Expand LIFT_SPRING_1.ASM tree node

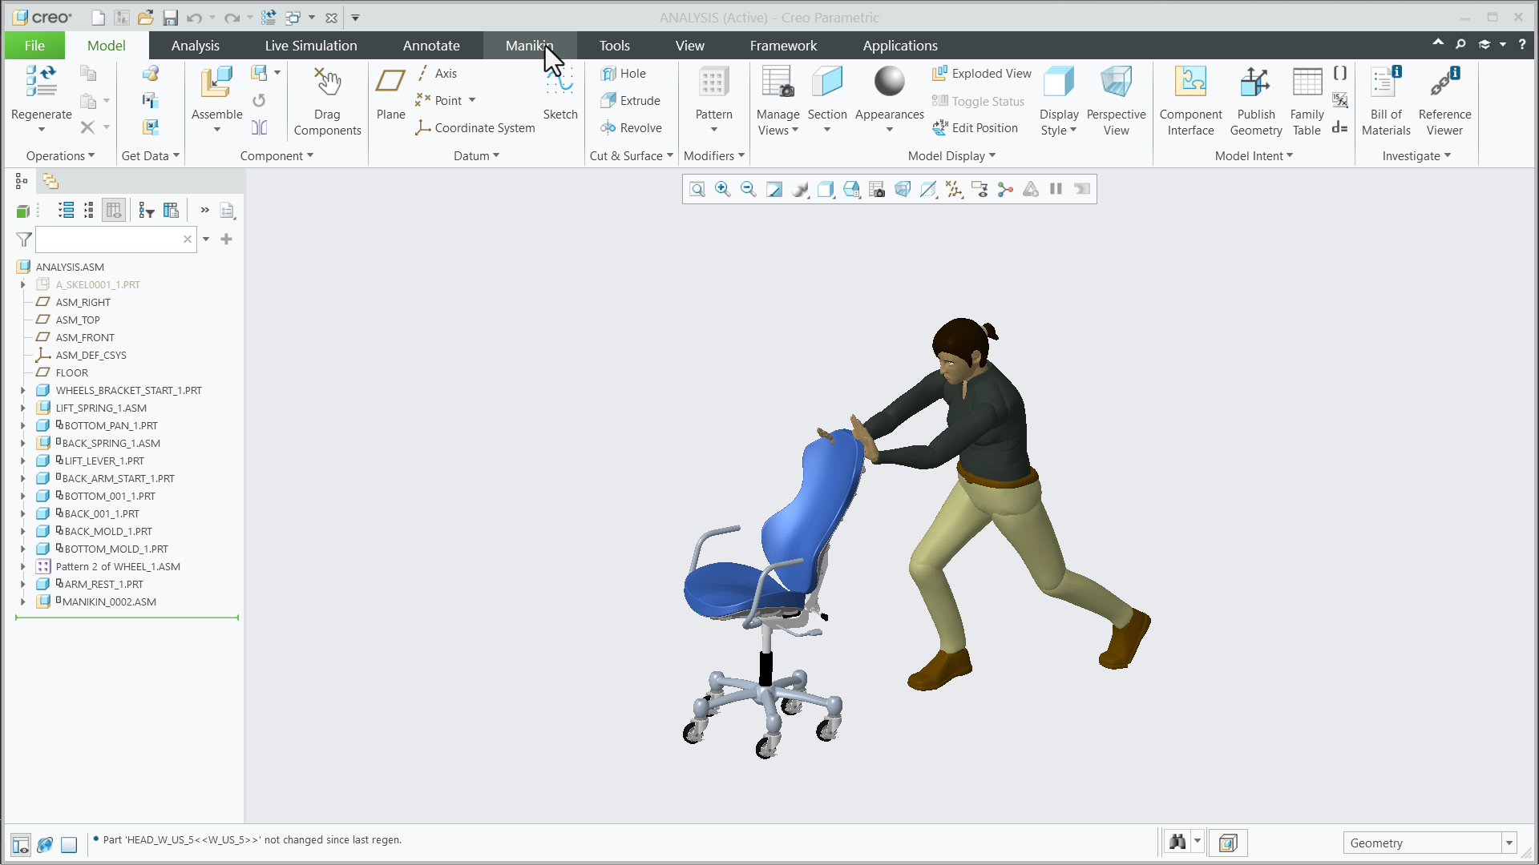22,408
